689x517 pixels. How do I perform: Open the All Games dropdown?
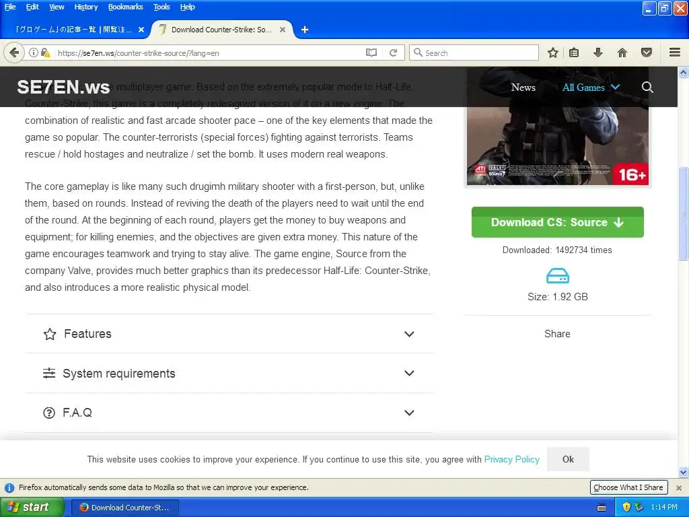[x=591, y=87]
